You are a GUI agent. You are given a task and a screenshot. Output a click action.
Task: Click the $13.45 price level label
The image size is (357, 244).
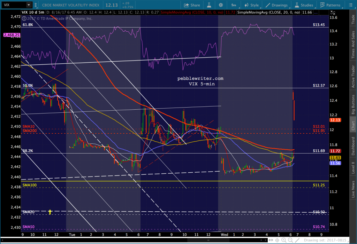point(319,25)
